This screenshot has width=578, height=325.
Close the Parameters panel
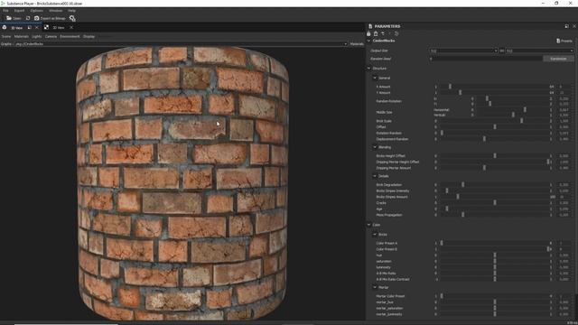click(x=574, y=26)
